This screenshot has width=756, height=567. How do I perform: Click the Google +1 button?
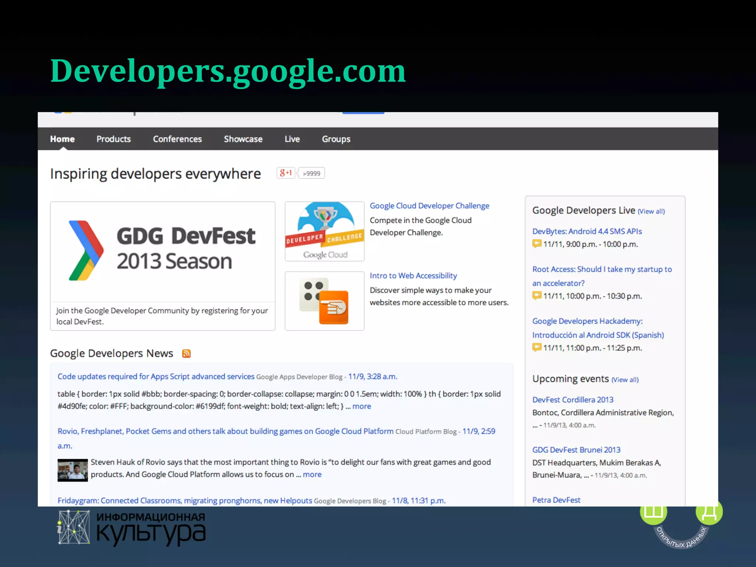[286, 173]
